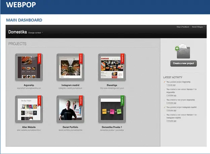Click the Daniel Portfolio project title
210x154 pixels.
70,127
